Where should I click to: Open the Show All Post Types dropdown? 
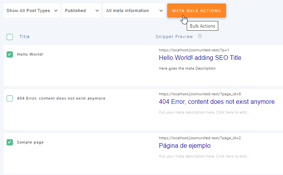32,10
